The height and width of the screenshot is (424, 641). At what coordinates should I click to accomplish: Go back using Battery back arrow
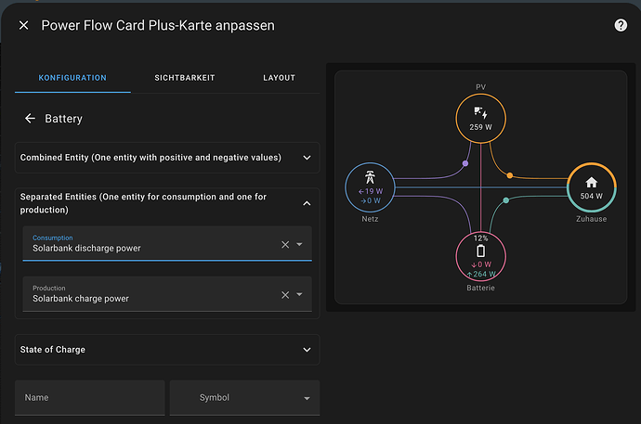click(30, 119)
